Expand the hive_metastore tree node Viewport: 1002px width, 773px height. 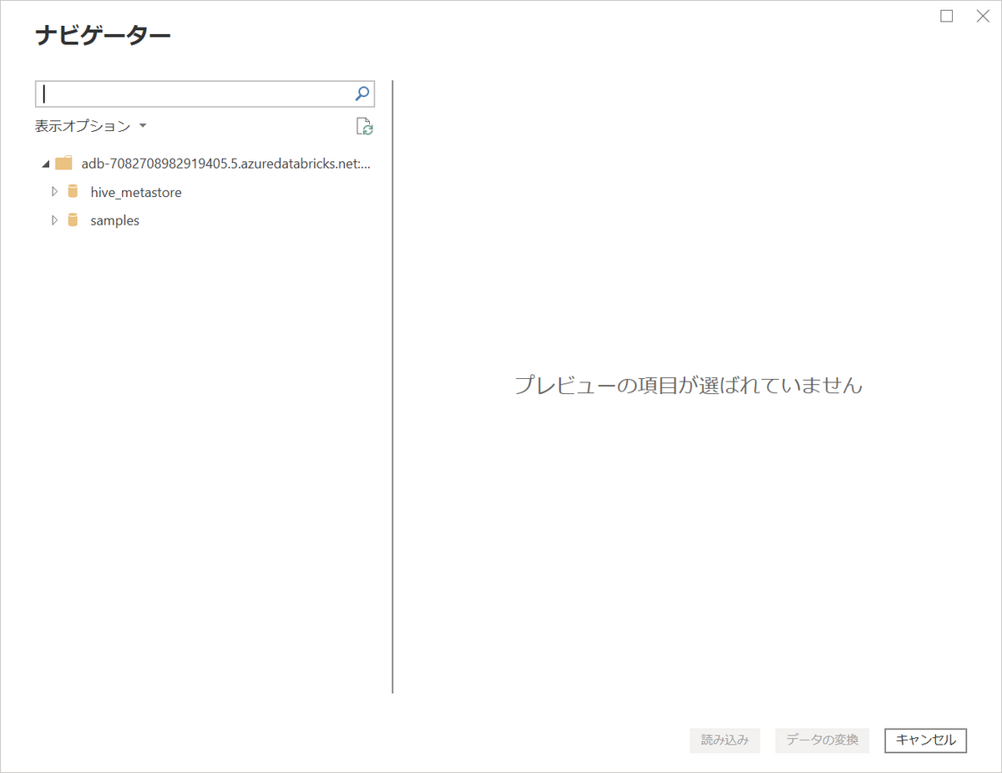point(53,191)
